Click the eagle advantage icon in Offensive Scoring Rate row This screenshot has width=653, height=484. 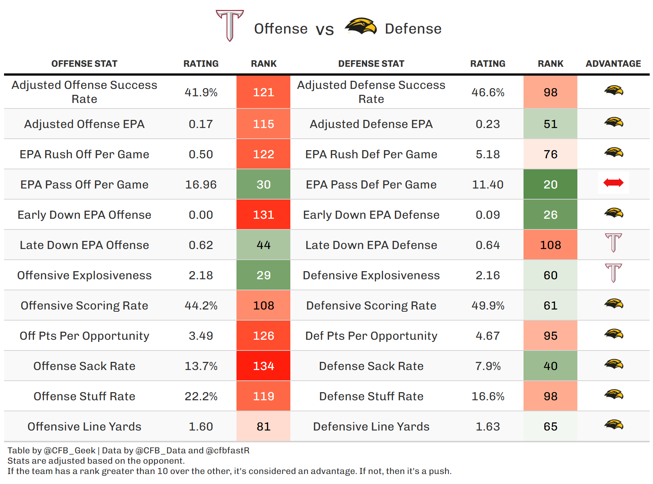613,304
